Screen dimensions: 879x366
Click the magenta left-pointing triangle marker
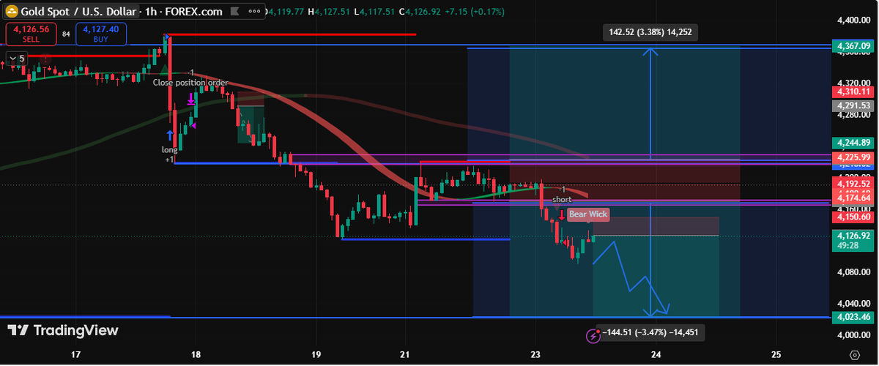click(193, 124)
